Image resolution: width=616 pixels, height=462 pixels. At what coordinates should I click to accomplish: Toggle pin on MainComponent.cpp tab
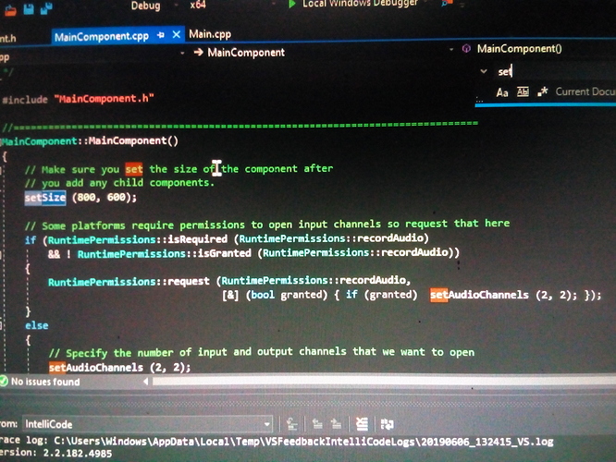[161, 35]
